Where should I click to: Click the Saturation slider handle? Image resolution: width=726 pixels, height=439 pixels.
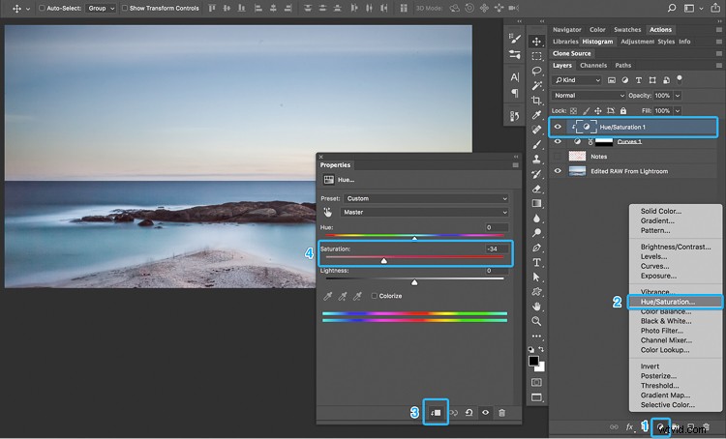[x=384, y=261]
